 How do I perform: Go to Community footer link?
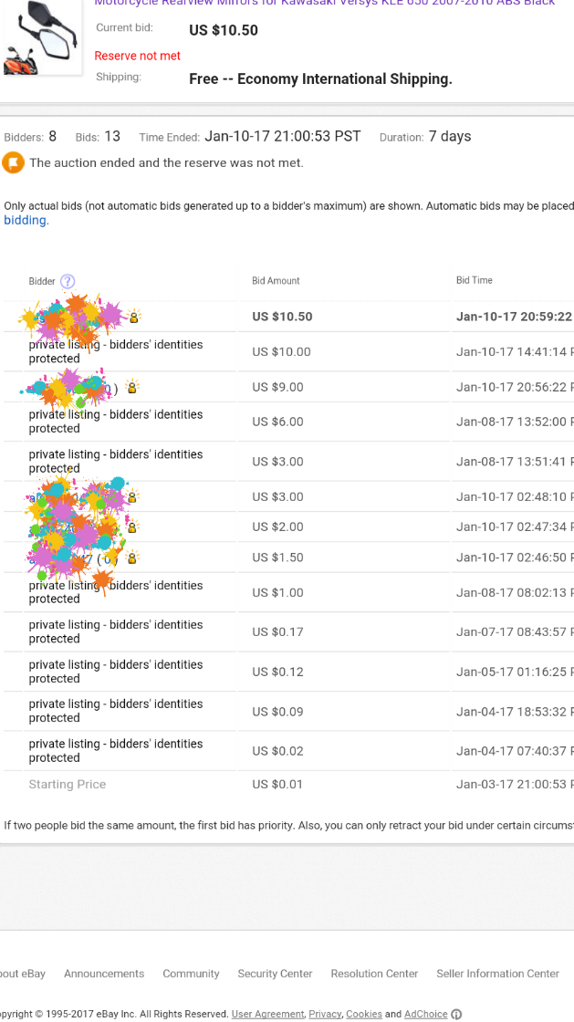191,974
